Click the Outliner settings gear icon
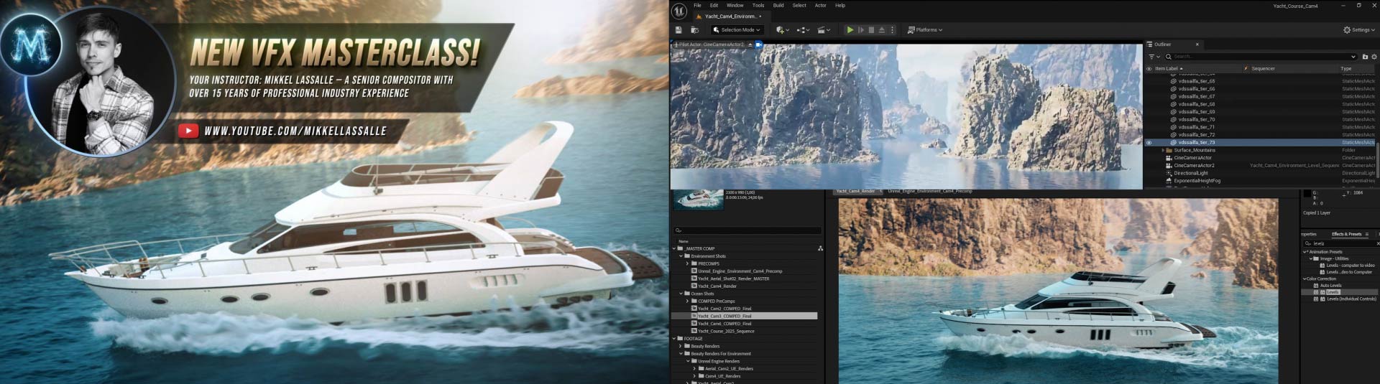 coord(1374,57)
